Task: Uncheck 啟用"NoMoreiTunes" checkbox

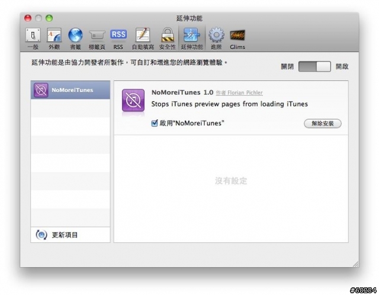Action: (154, 123)
